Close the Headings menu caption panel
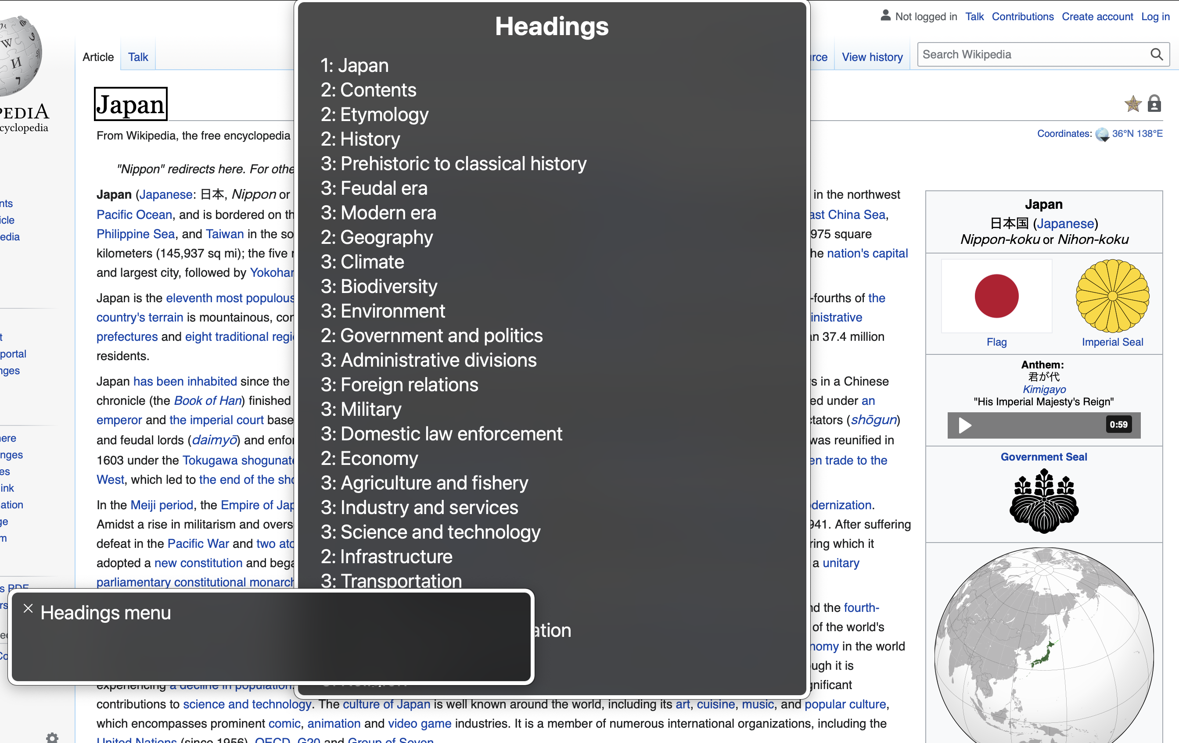The image size is (1179, 743). 28,608
